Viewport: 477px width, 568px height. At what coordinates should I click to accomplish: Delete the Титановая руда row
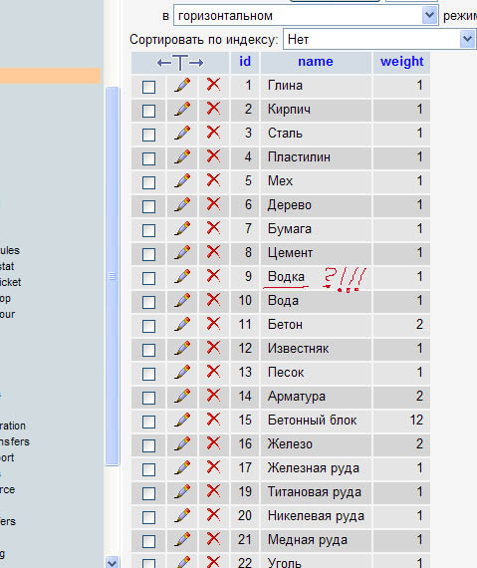click(x=213, y=491)
